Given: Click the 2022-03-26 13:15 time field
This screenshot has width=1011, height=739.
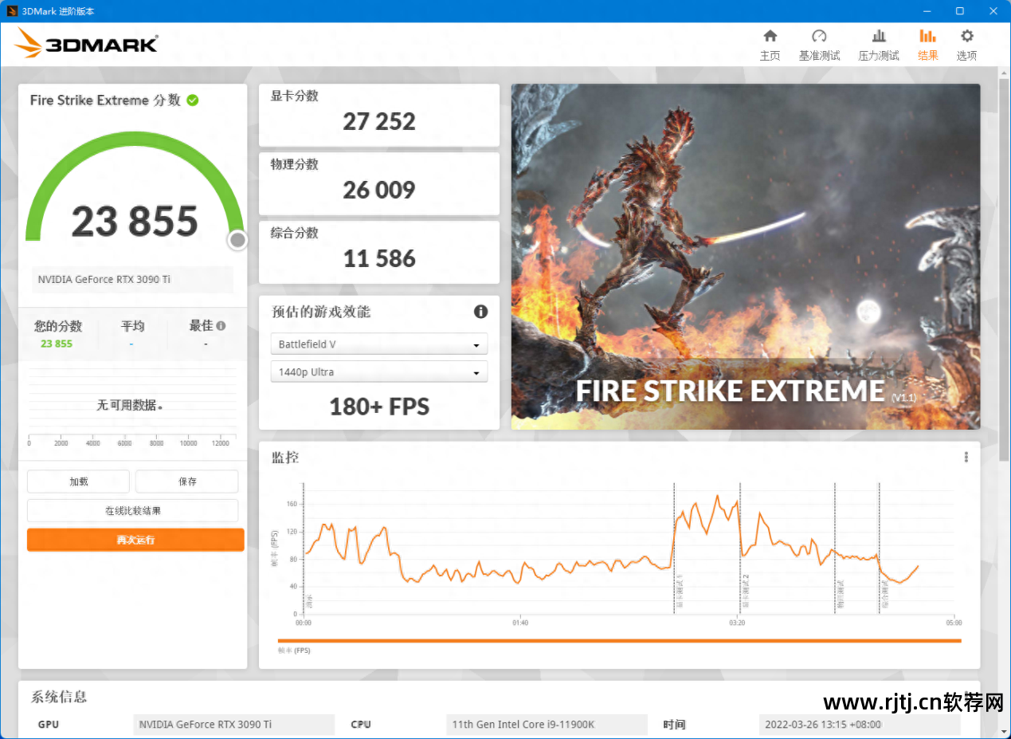Looking at the screenshot, I should pyautogui.click(x=860, y=725).
